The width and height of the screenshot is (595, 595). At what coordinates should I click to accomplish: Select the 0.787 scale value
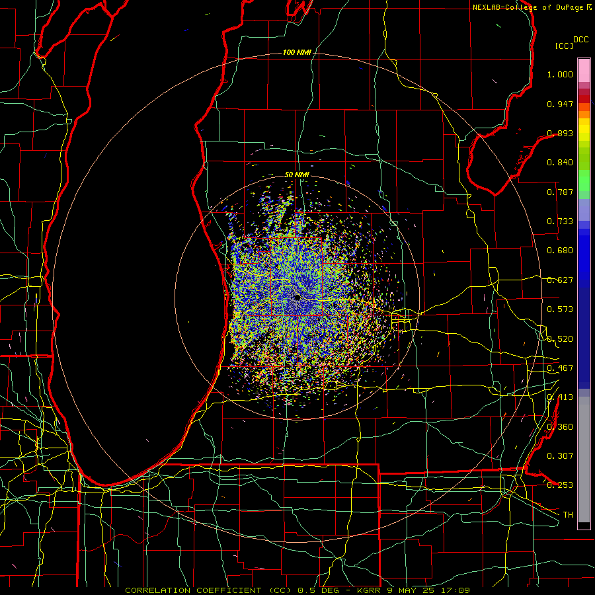560,192
